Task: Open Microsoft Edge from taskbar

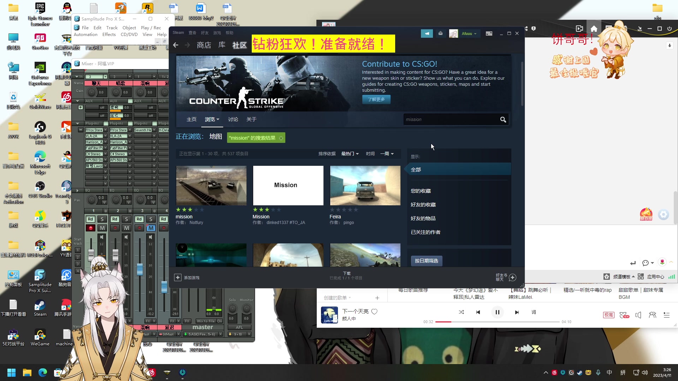Action: (x=43, y=373)
